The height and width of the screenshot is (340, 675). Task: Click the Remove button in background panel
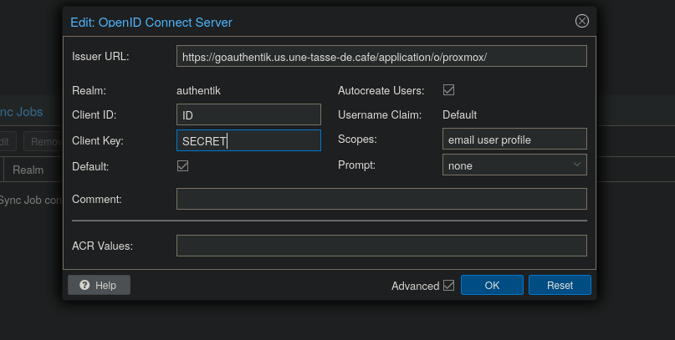click(x=43, y=141)
